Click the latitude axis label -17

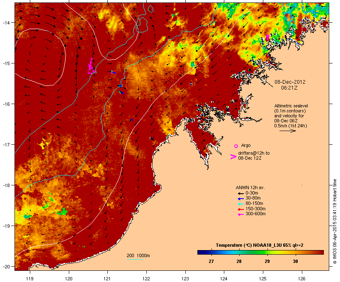6,144
